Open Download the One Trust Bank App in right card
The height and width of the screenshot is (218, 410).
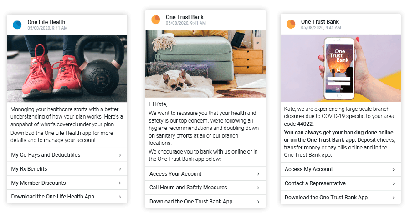point(340,198)
